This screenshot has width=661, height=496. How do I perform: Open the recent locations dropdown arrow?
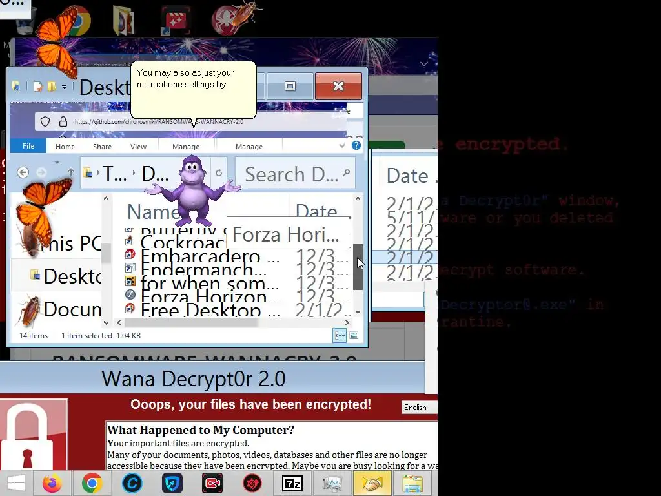pos(57,162)
